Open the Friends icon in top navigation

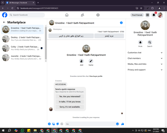82,15
